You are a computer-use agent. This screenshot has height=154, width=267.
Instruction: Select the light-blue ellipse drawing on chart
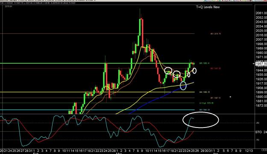coord(183,86)
